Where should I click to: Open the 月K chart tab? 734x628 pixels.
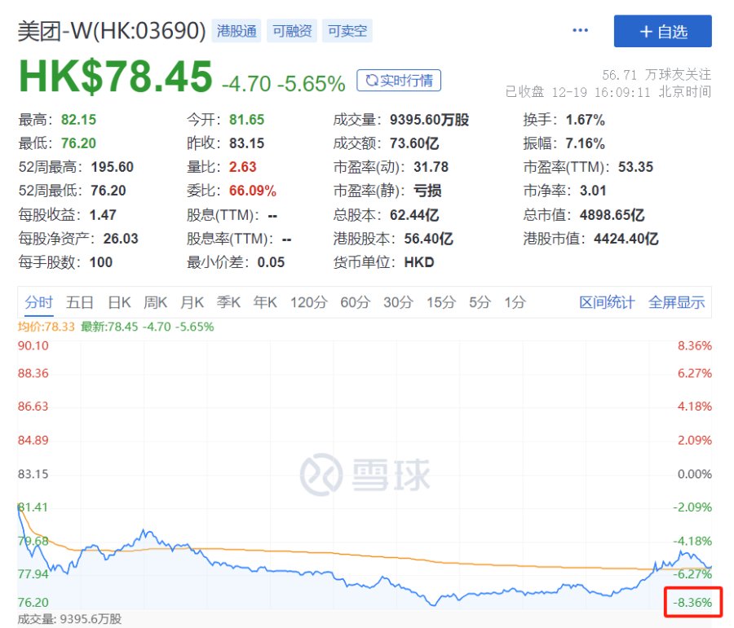pos(192,302)
